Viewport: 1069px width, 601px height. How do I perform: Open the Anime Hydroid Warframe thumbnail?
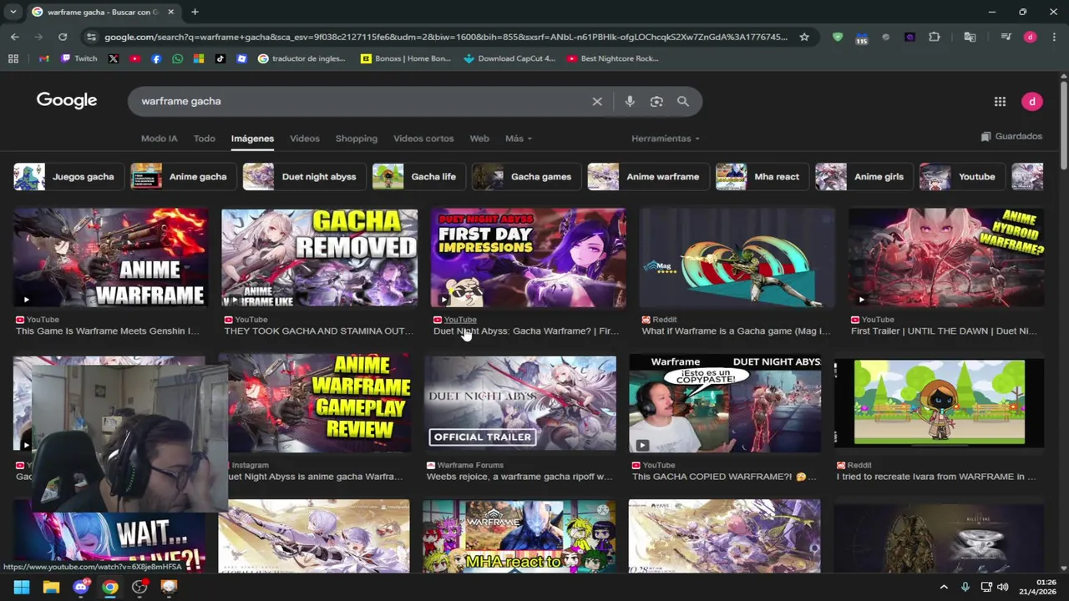pyautogui.click(x=946, y=258)
